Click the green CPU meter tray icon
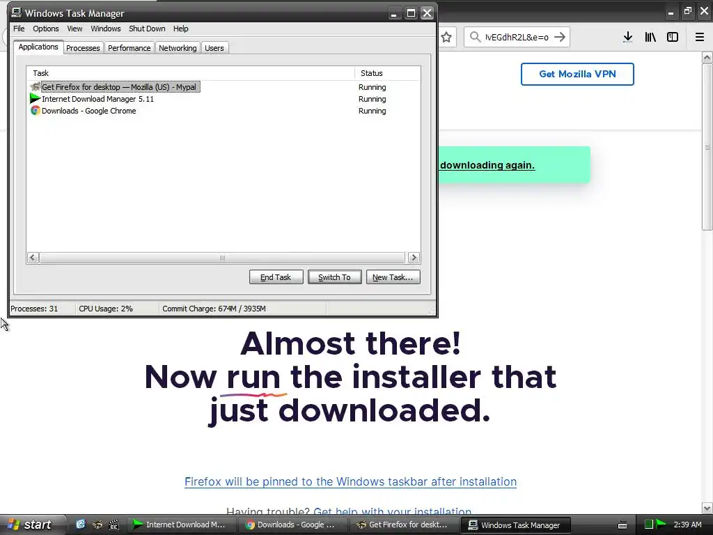 click(x=649, y=525)
